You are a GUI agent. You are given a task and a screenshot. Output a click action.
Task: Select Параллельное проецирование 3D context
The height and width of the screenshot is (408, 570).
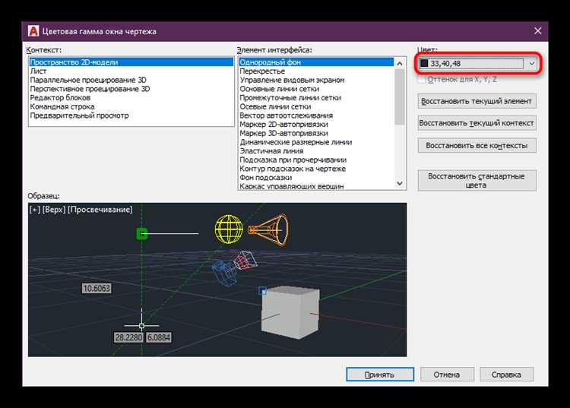tap(131, 80)
